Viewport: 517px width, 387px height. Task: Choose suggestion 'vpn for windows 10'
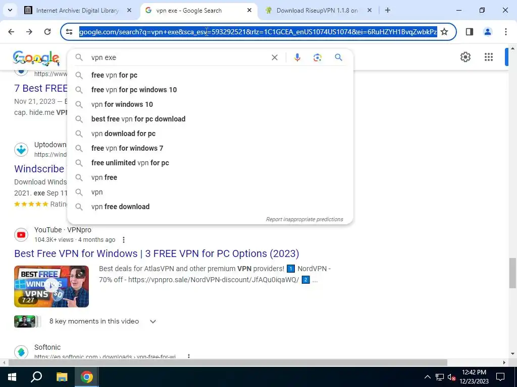tap(210, 104)
